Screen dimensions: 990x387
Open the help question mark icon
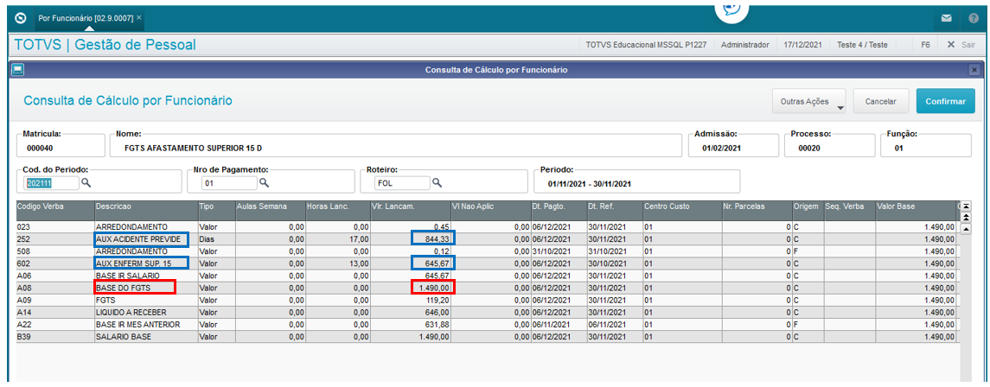tap(974, 18)
